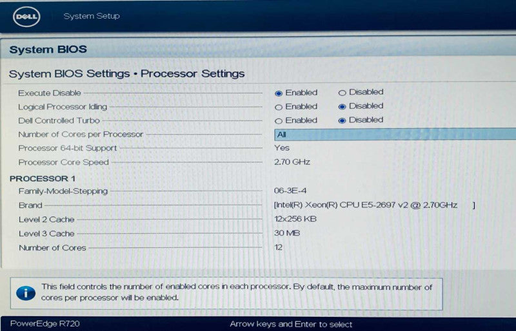Click the System BIOS heading

(x=48, y=50)
